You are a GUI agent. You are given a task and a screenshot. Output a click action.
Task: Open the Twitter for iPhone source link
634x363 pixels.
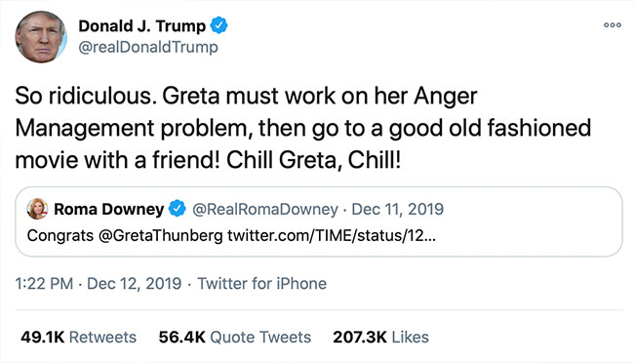261,284
